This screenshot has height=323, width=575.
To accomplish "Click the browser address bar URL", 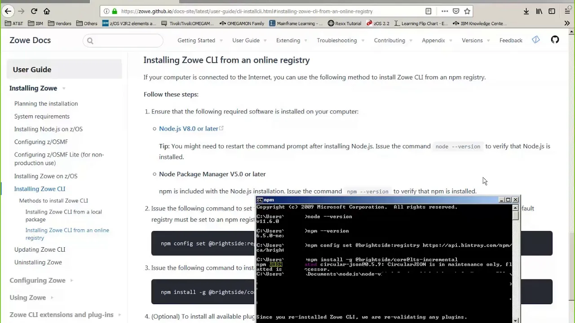I will click(x=247, y=11).
